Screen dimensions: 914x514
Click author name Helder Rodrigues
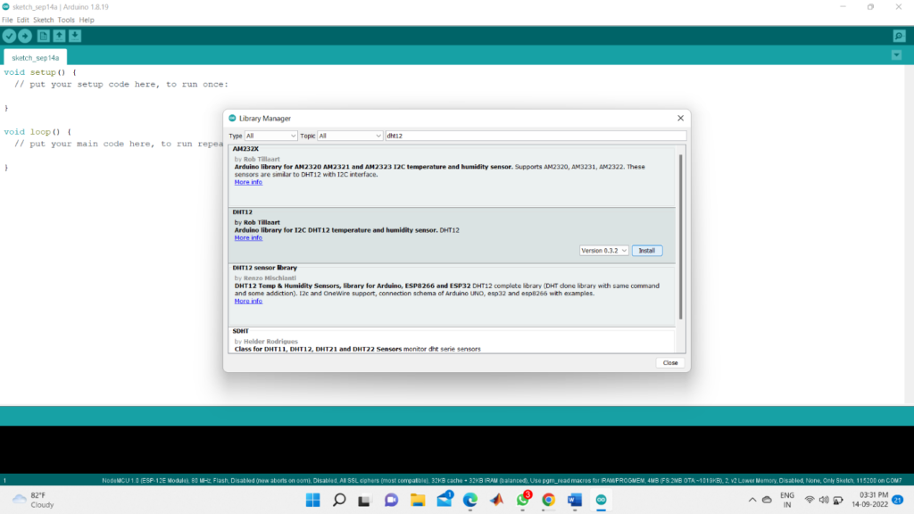click(x=270, y=342)
